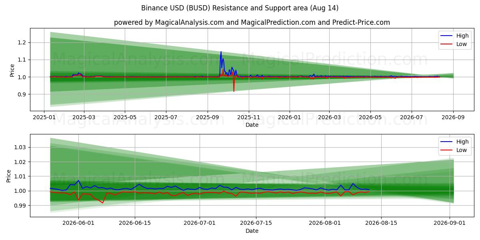The height and width of the screenshot is (240, 480).
Task: Select the 2026-07-15 date tick label
Action: click(x=256, y=223)
